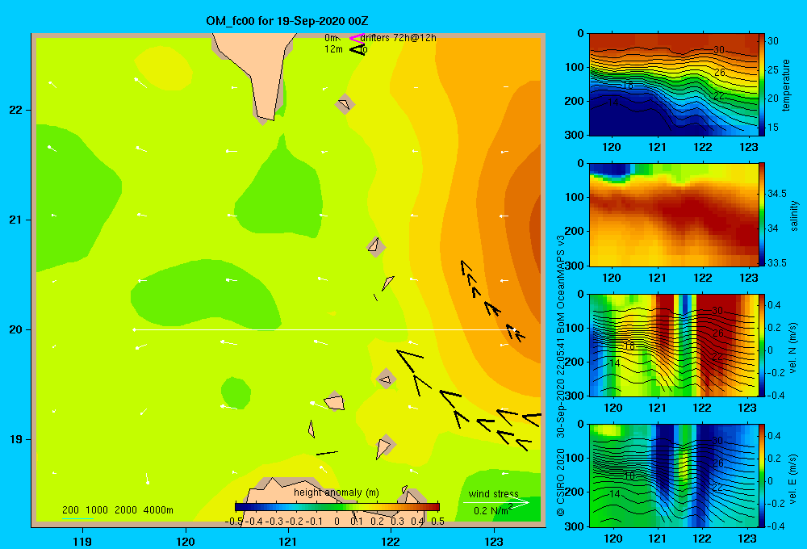
Task: Click the '34.5' salinity scale tick
Action: tap(776, 194)
